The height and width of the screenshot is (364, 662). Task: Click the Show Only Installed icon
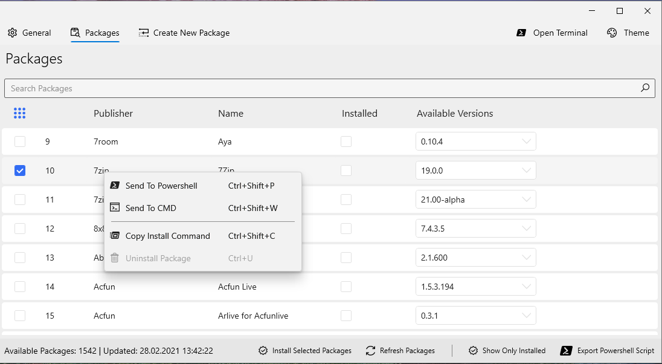pyautogui.click(x=474, y=351)
